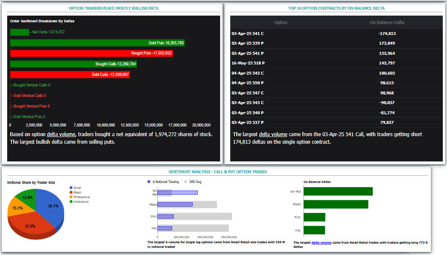The image size is (447, 255).
Task: Select row 03-Apr-25 541 P
Action: point(337,53)
